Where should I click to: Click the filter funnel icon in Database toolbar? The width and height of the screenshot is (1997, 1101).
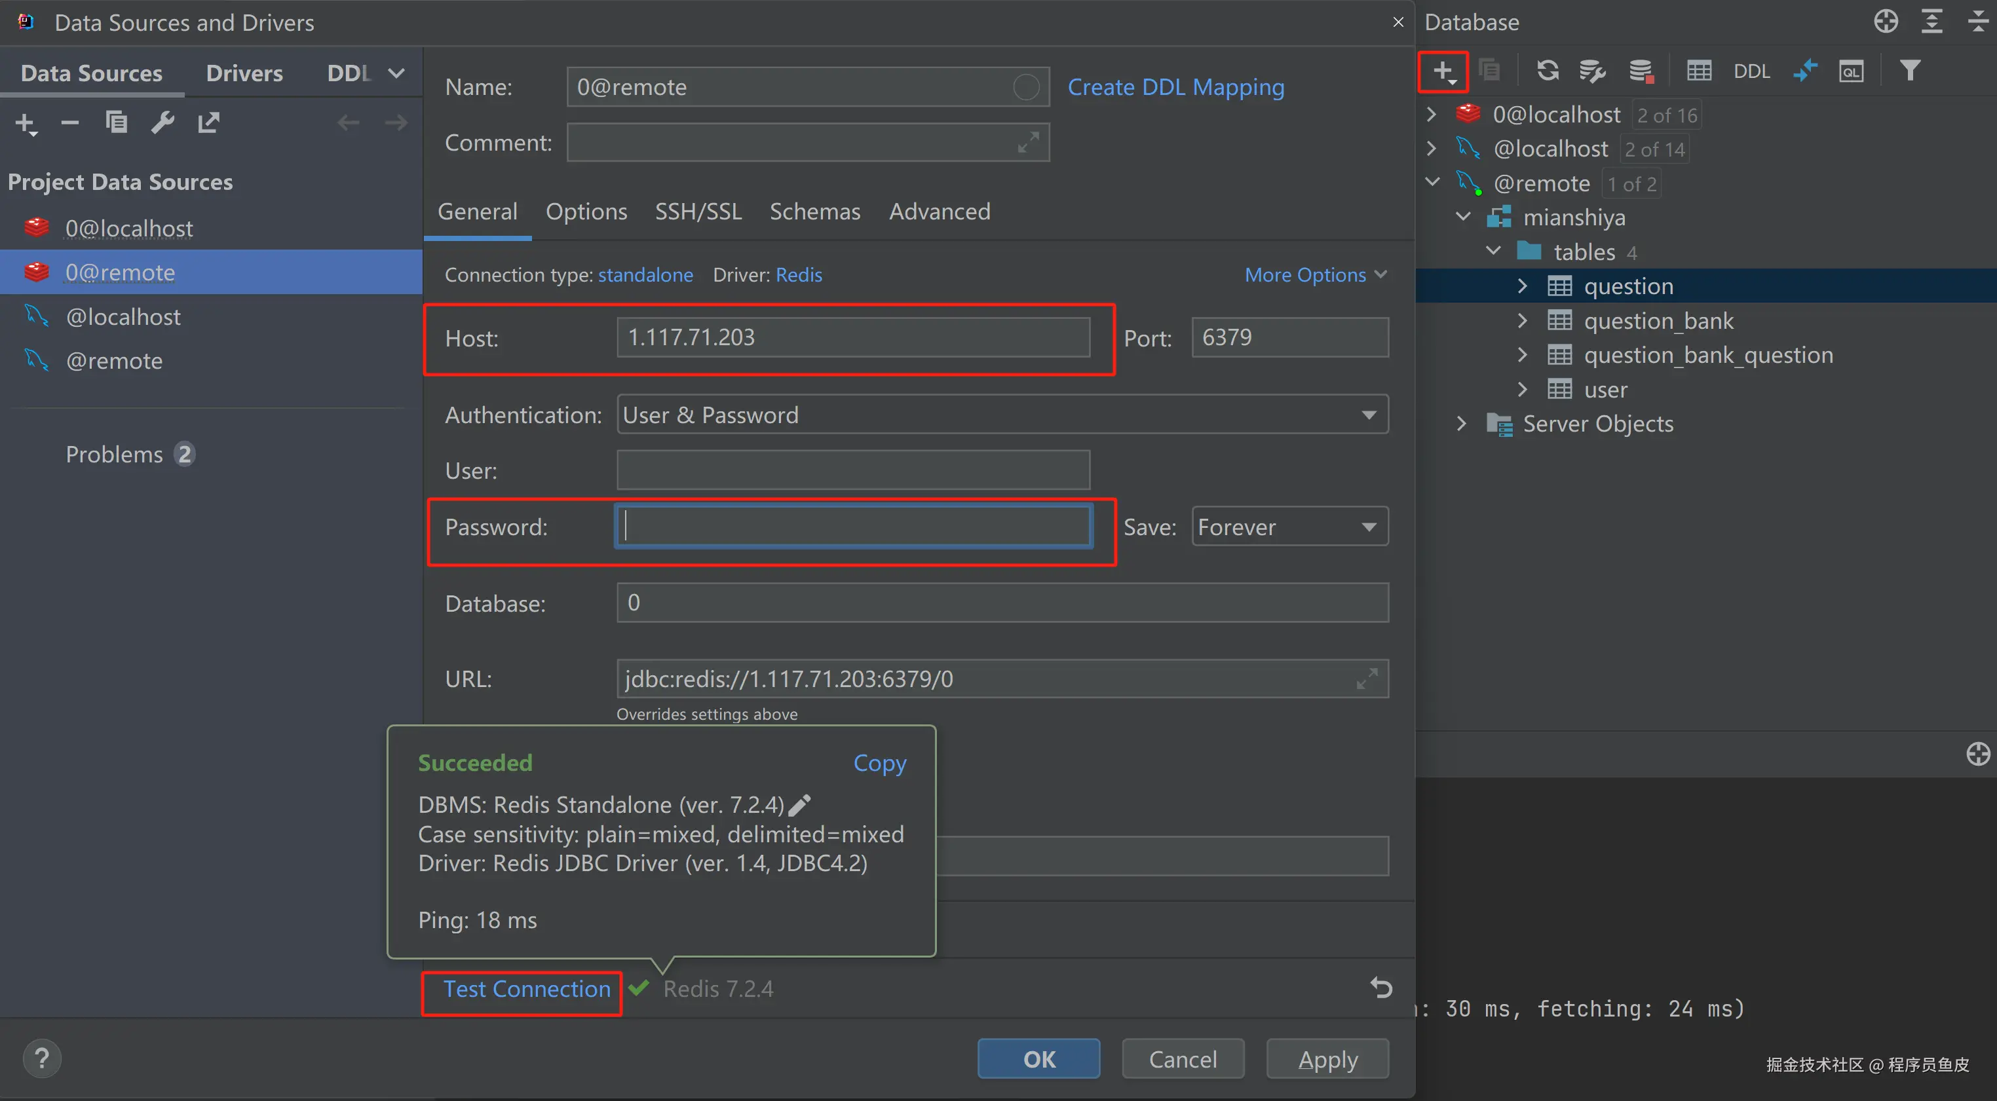click(1909, 71)
